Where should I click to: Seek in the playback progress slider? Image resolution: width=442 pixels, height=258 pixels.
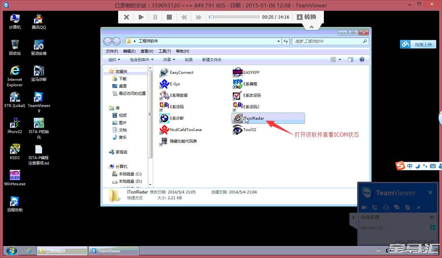click(x=234, y=17)
